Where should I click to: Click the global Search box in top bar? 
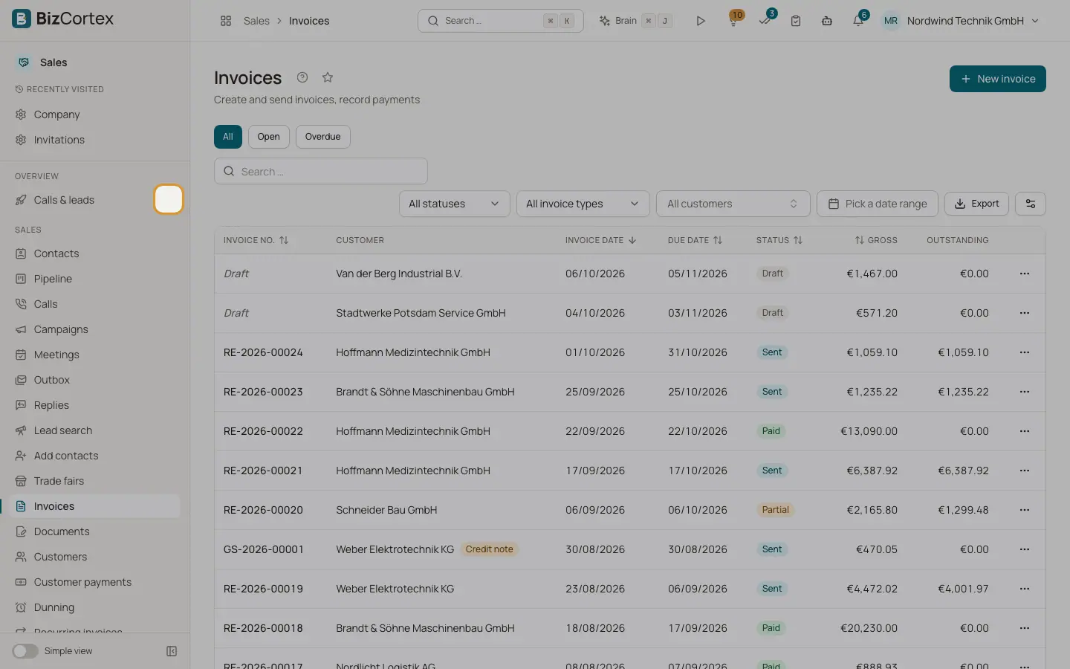(501, 21)
